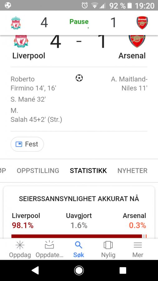The width and height of the screenshot is (158, 281).
Task: Open the Mer hamburger menu
Action: click(138, 245)
